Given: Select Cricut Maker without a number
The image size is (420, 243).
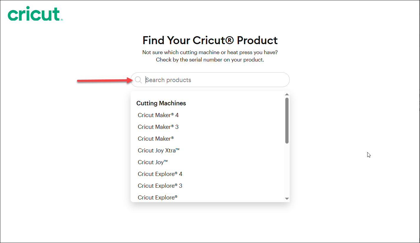Looking at the screenshot, I should coord(156,139).
